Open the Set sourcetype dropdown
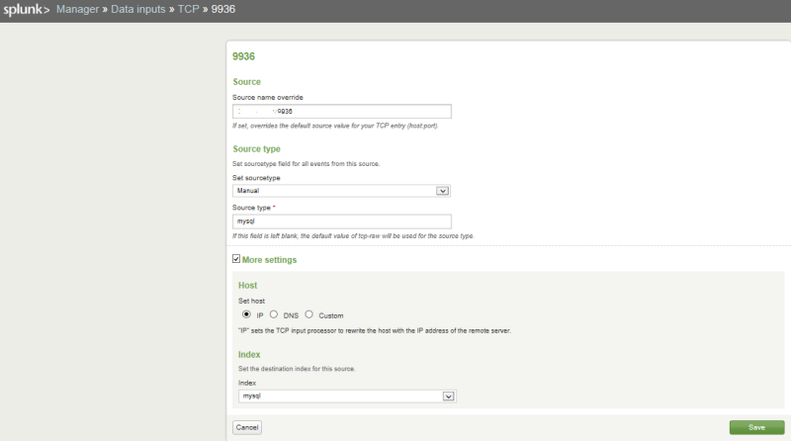 [x=341, y=191]
